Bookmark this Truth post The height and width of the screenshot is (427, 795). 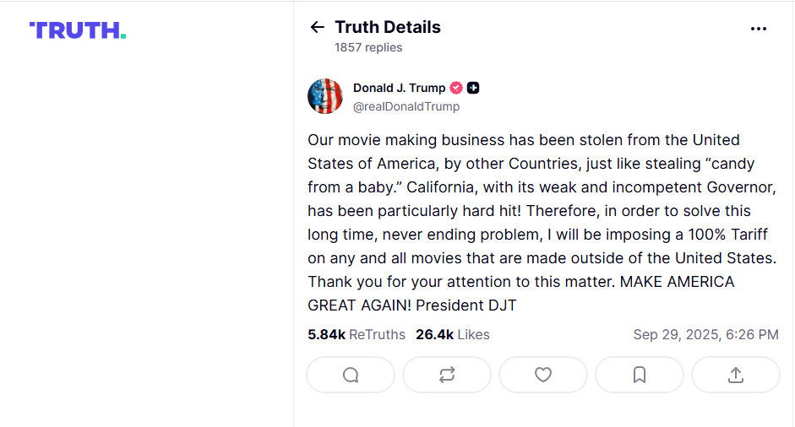click(640, 375)
